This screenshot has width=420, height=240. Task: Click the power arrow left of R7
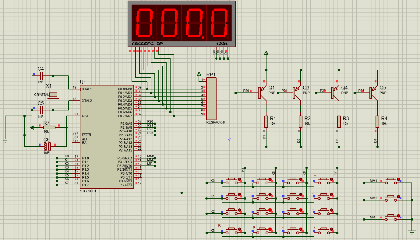coord(32,127)
